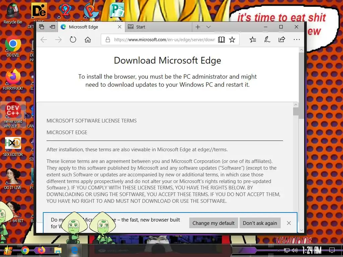This screenshot has width=343, height=257.
Task: Open the volume tray icon
Action: 295,250
